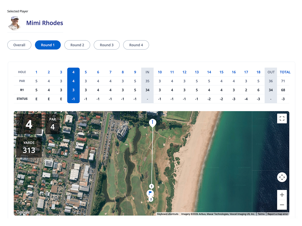Click the IN column header
Screen dimensions: 302x226
pos(147,72)
